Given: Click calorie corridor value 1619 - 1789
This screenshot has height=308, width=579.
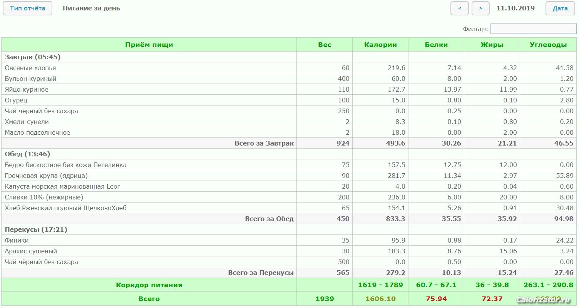Looking at the screenshot, I should [x=380, y=285].
